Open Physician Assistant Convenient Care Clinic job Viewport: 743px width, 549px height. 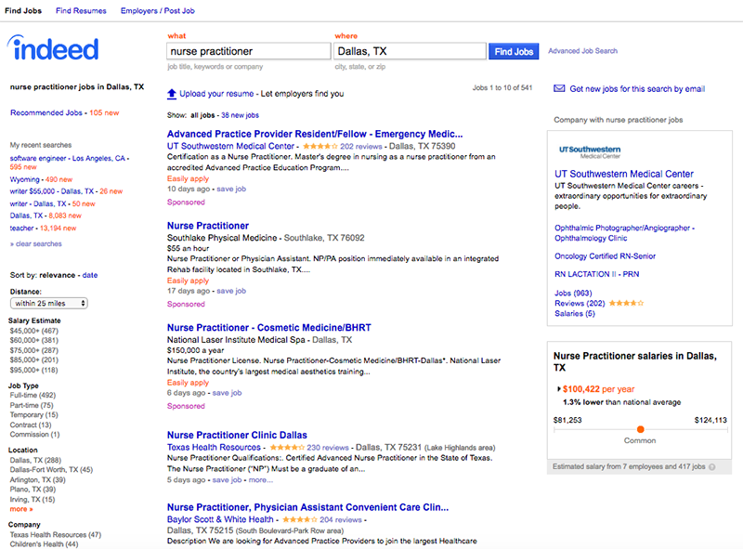tap(307, 507)
